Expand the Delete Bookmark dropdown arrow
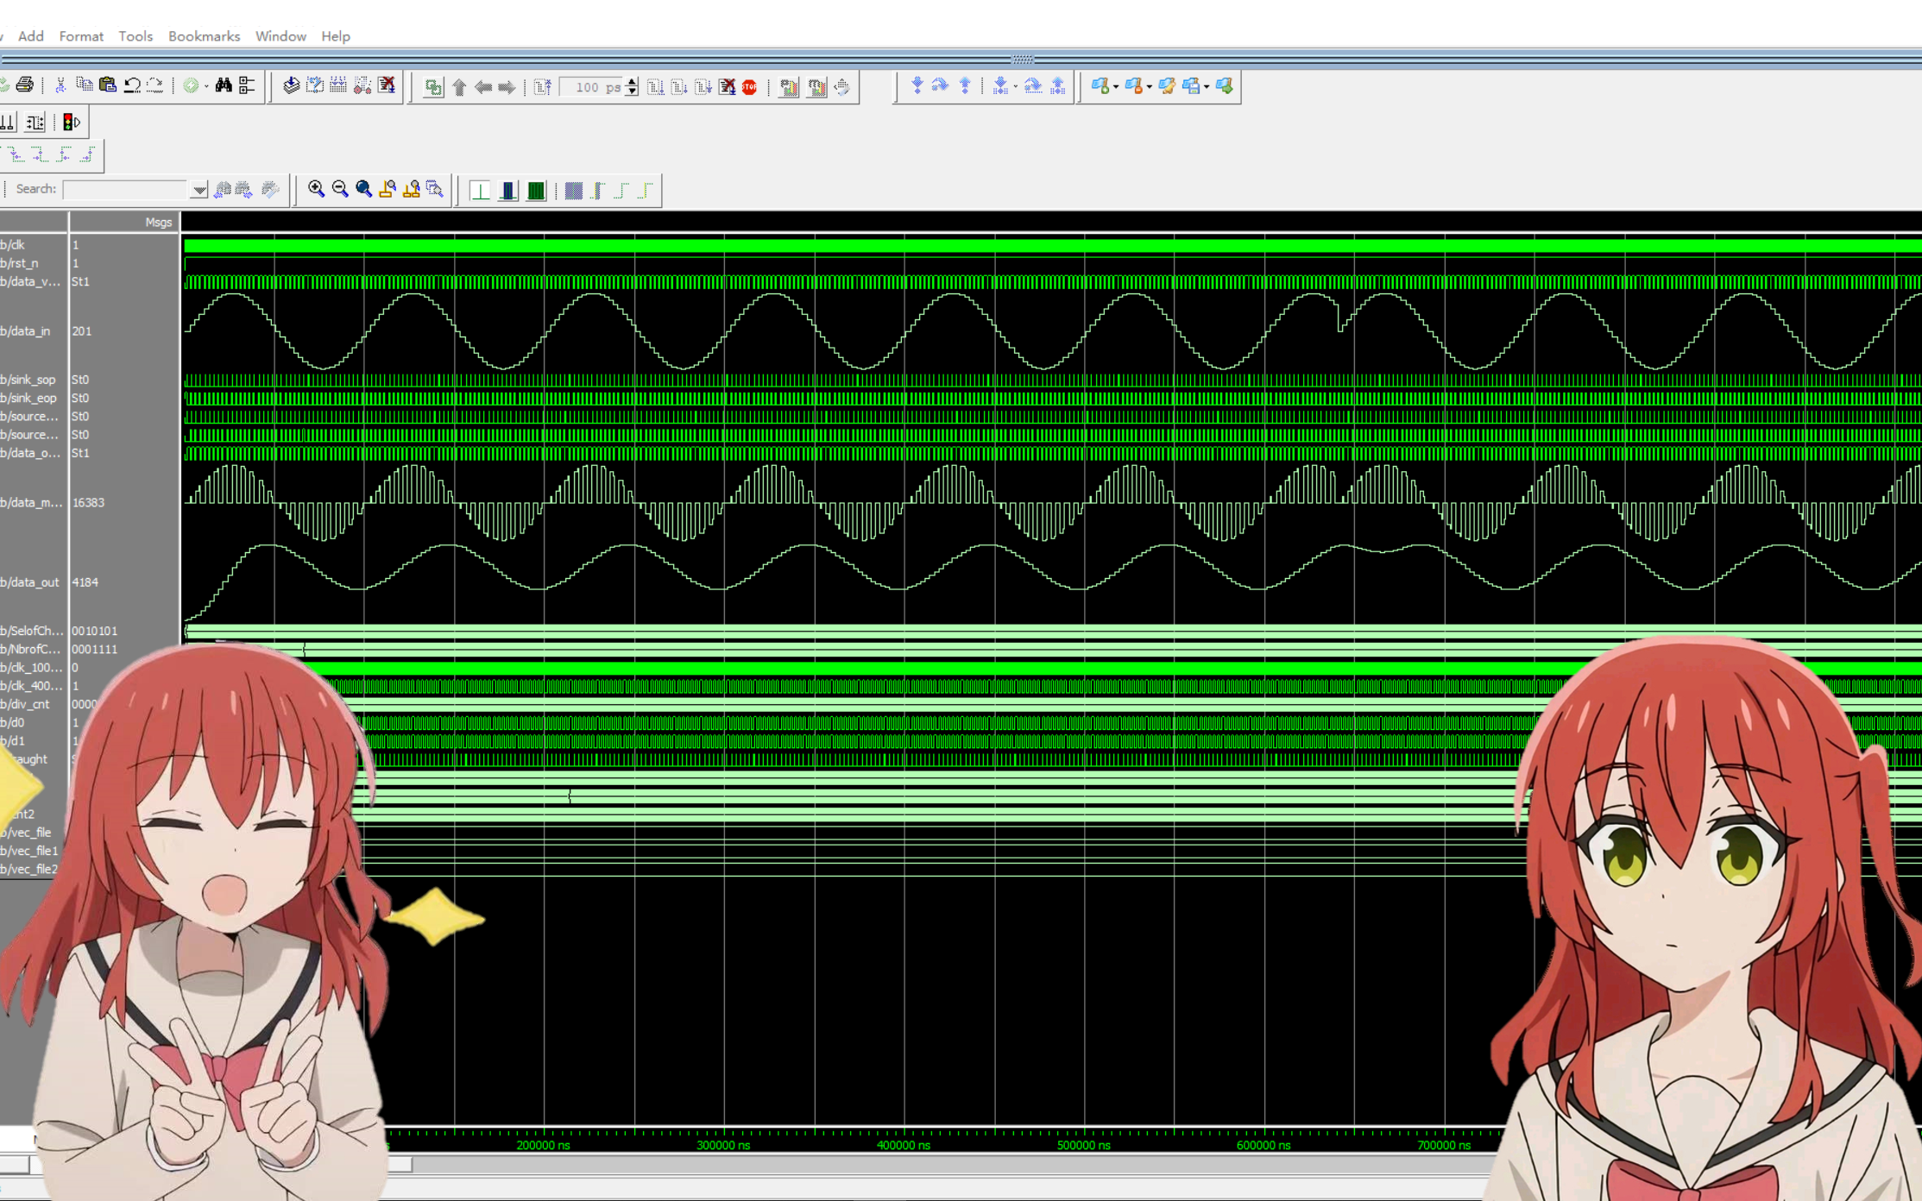1922x1201 pixels. (x=1150, y=86)
